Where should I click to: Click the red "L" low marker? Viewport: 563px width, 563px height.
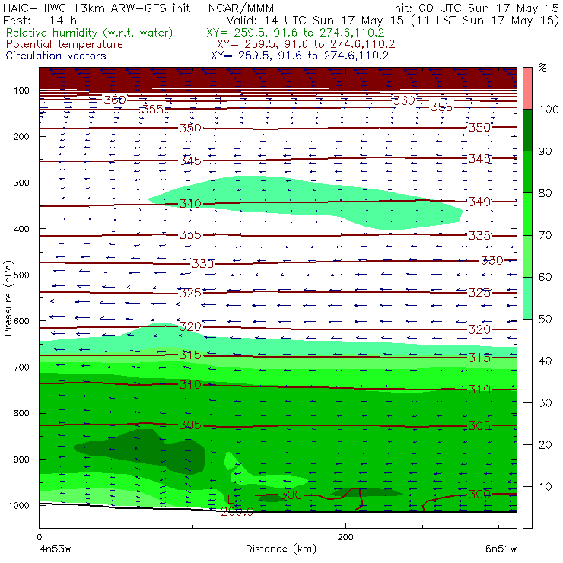(x=231, y=499)
